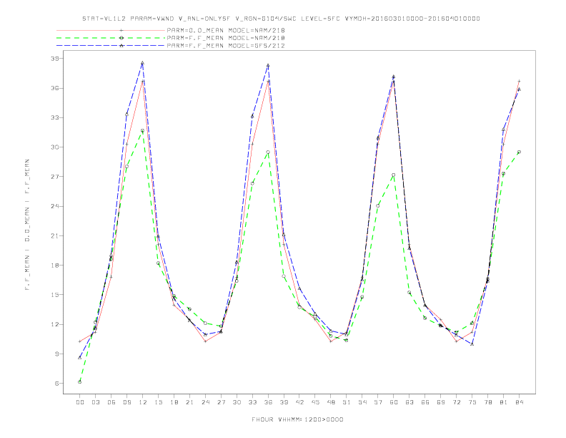Click the blue triangle legend marker
The image size is (566, 438).
tap(121, 46)
